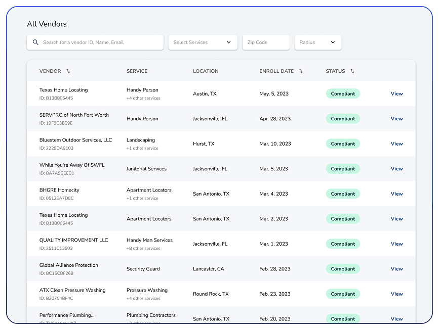Click the sort icon beside STATUS header

point(352,71)
